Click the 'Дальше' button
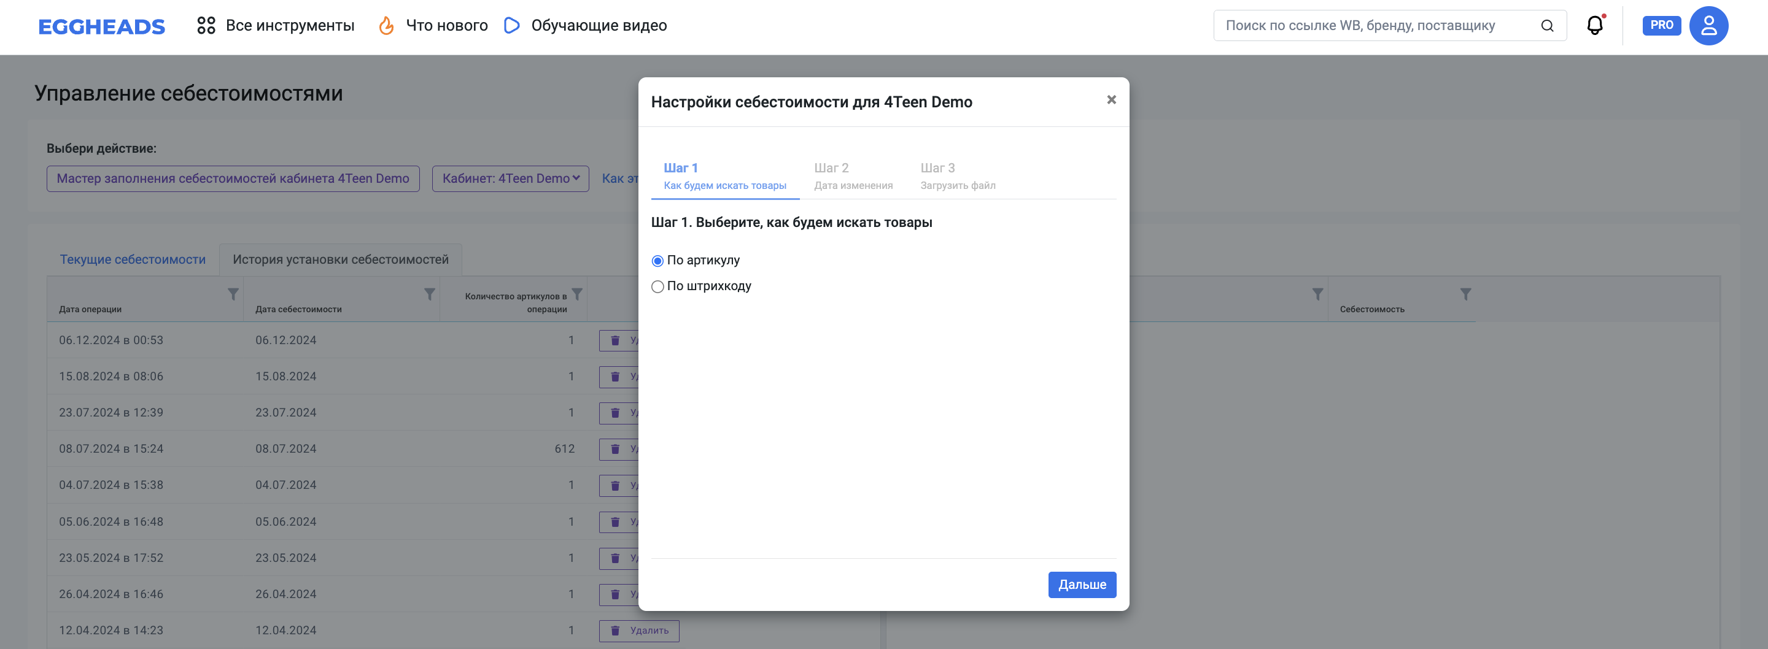 (1082, 585)
